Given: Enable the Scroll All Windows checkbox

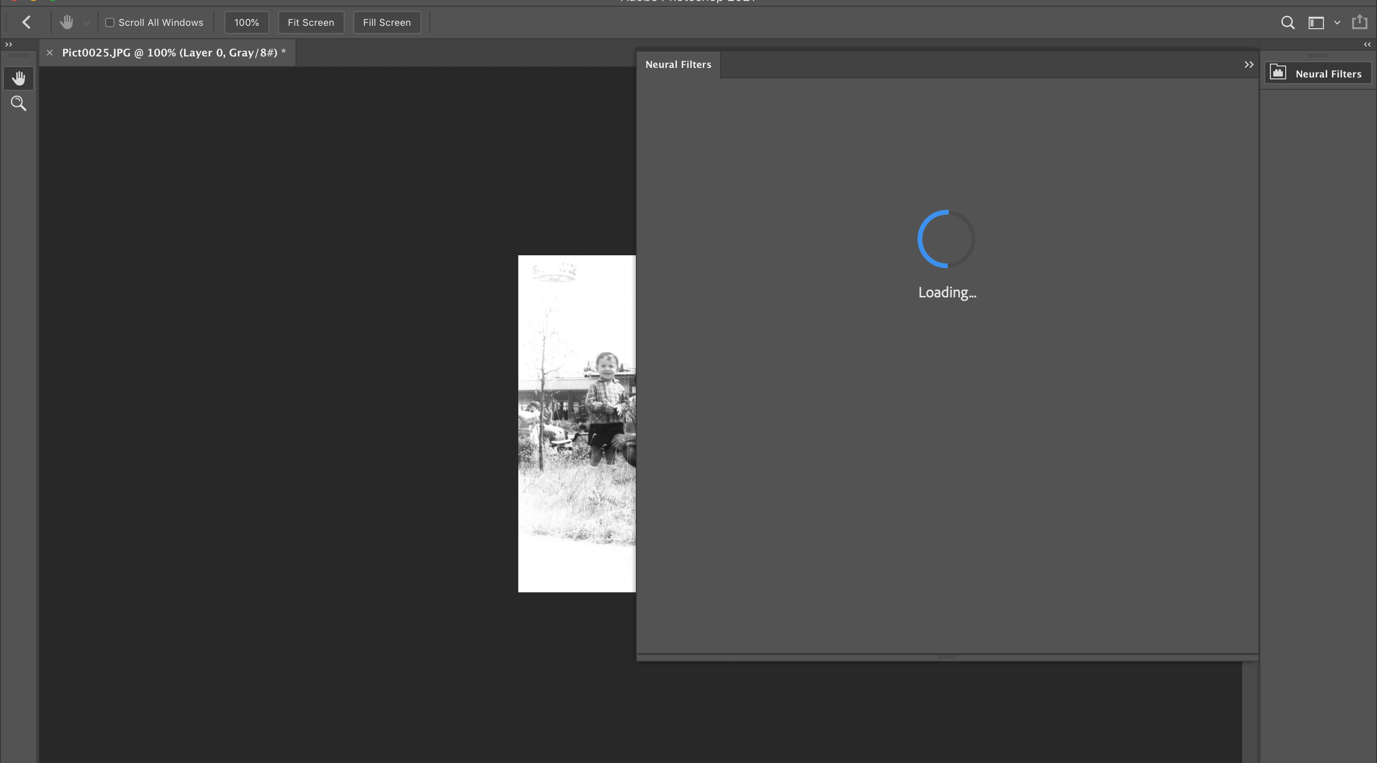Looking at the screenshot, I should click(x=109, y=22).
